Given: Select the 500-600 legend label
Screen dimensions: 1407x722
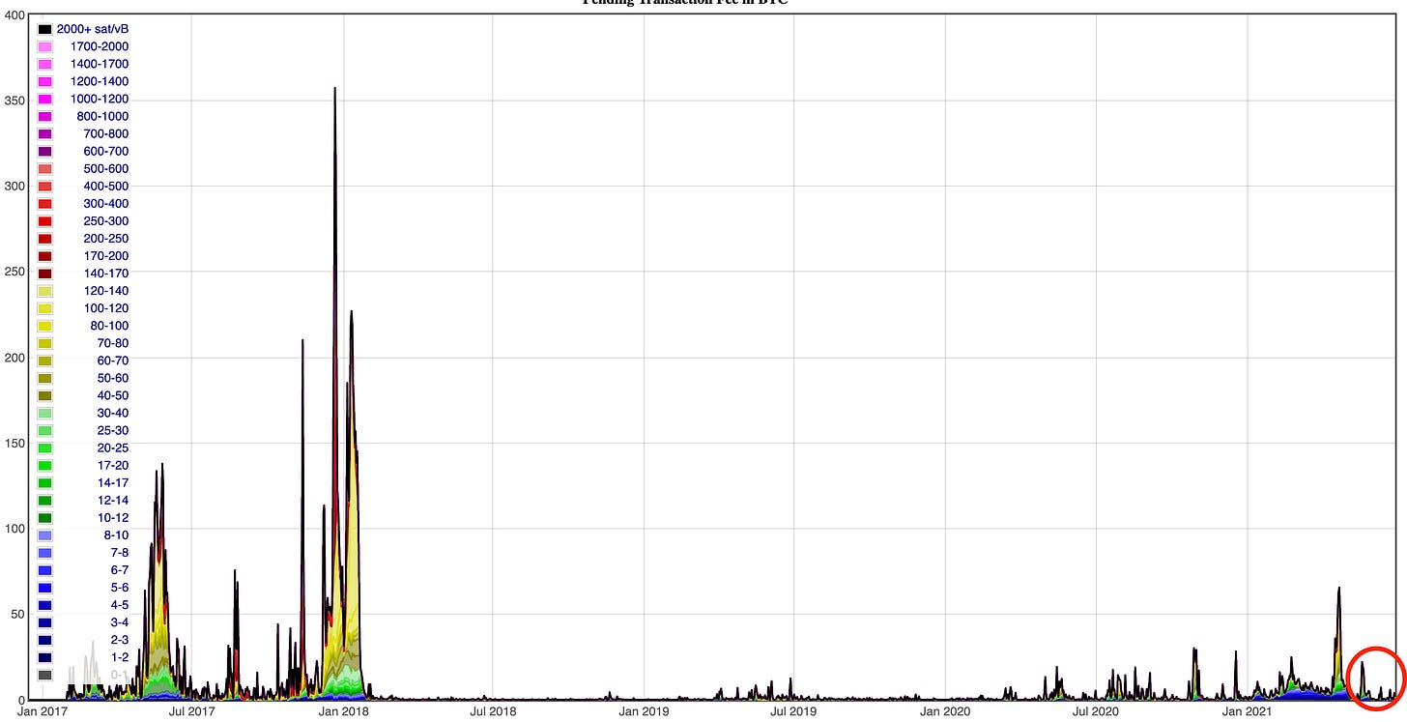Looking at the screenshot, I should click(106, 168).
